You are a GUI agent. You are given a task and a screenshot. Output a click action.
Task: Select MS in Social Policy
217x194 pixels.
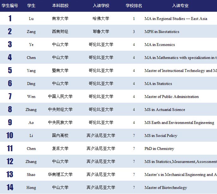161,136
